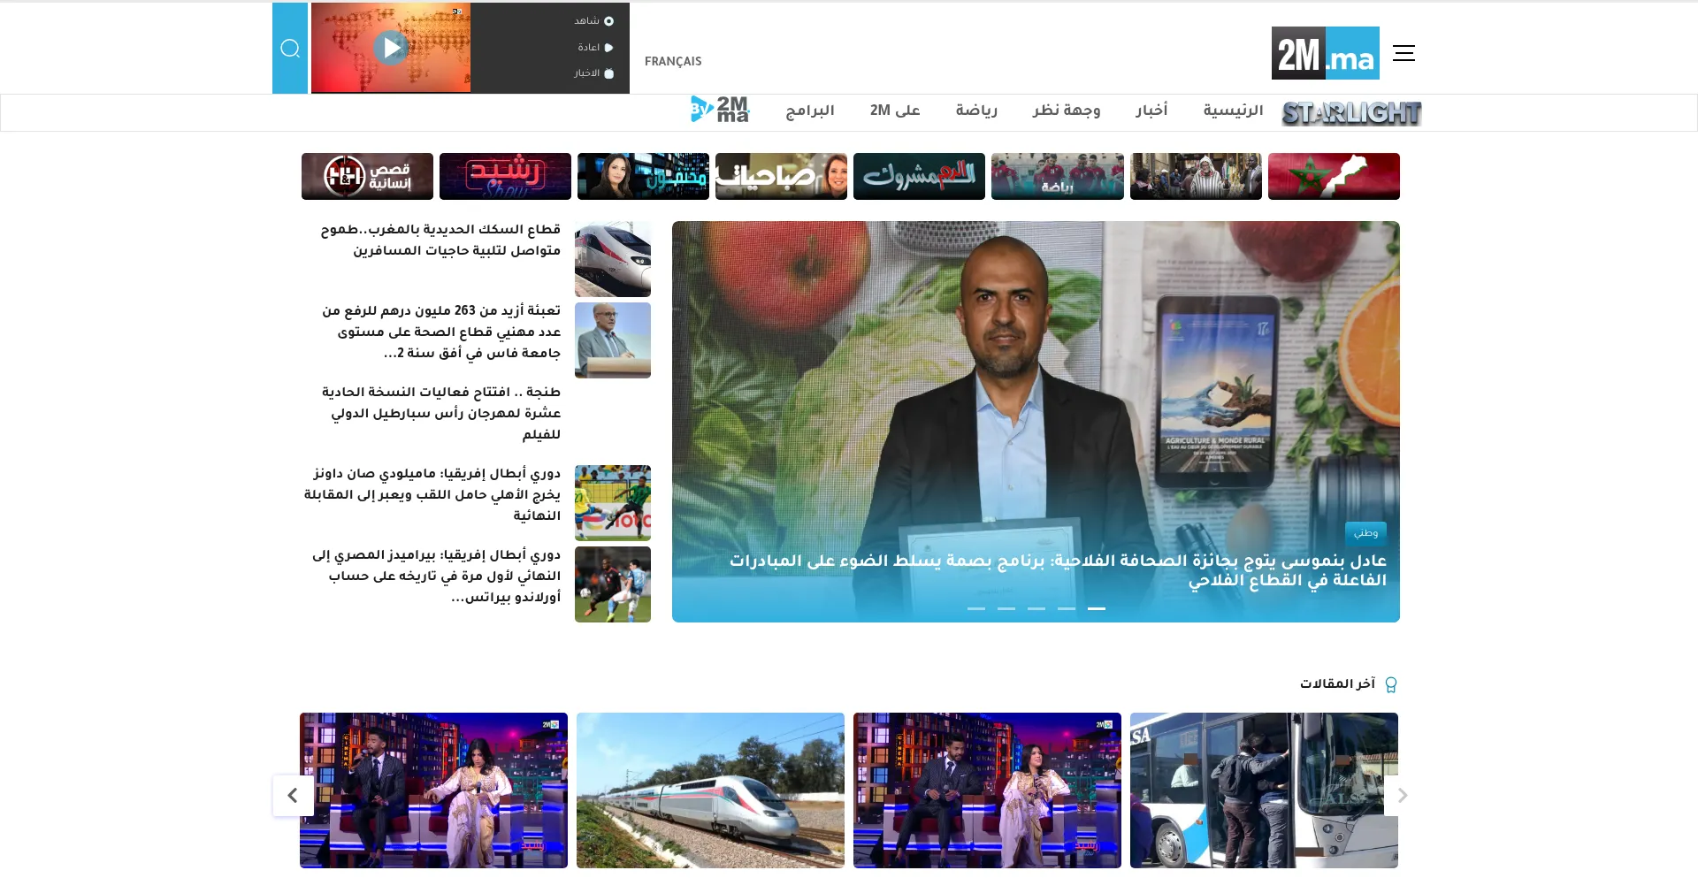
Task: Open the بيراميدز match thumbnail
Action: click(613, 584)
